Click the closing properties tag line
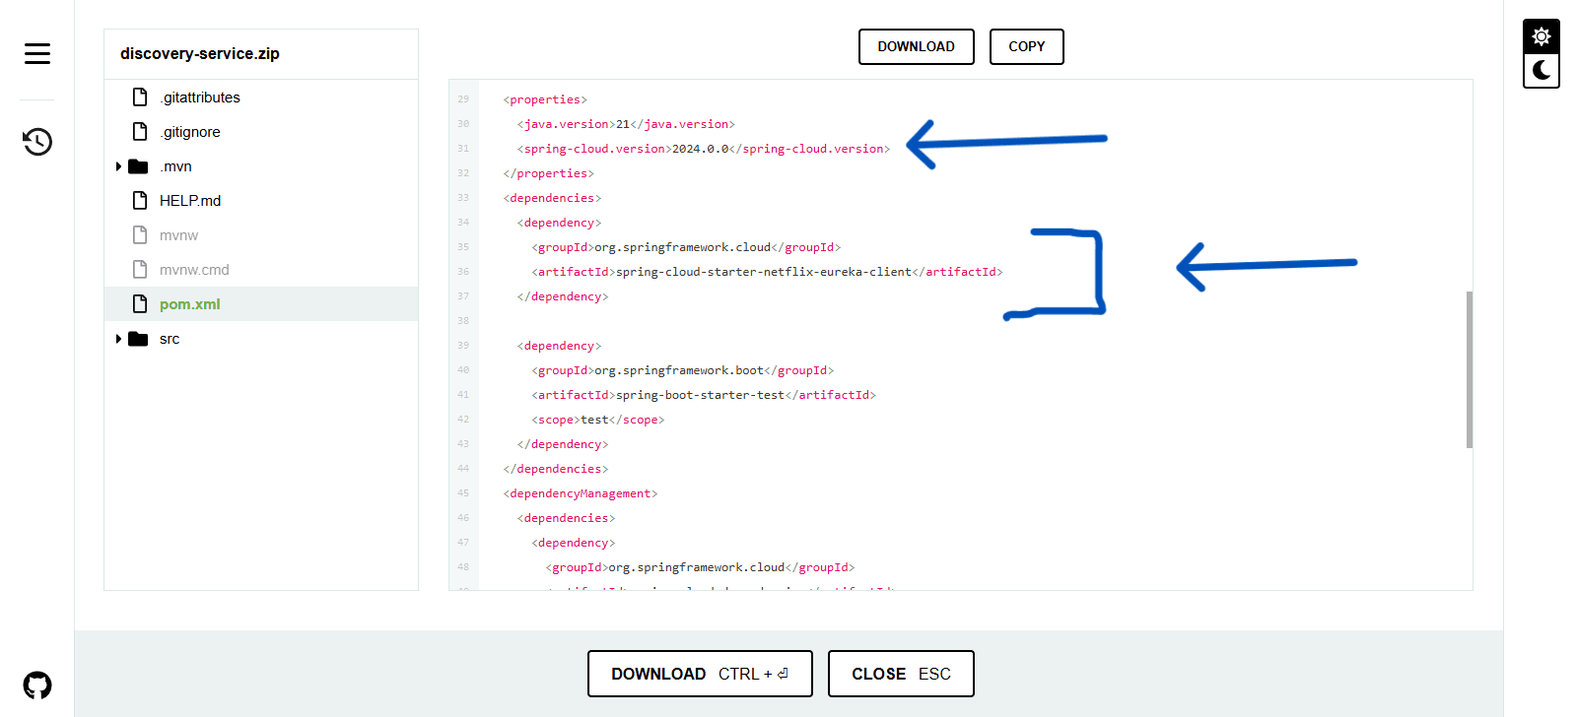 549,173
